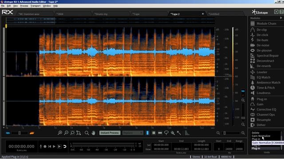Open the Time & Pitch module
Image resolution: width=284 pixels, height=159 pixels.
(x=263, y=87)
